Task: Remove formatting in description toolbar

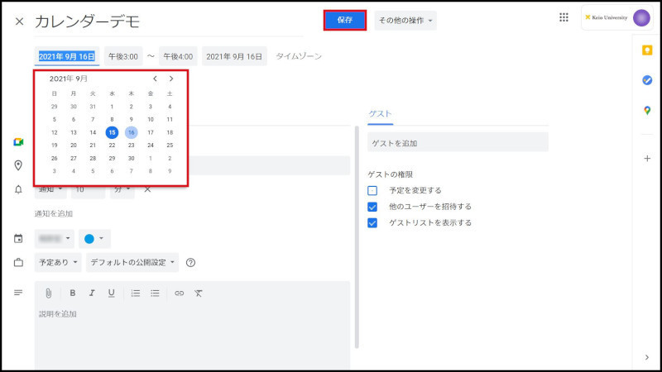Action: pos(199,293)
